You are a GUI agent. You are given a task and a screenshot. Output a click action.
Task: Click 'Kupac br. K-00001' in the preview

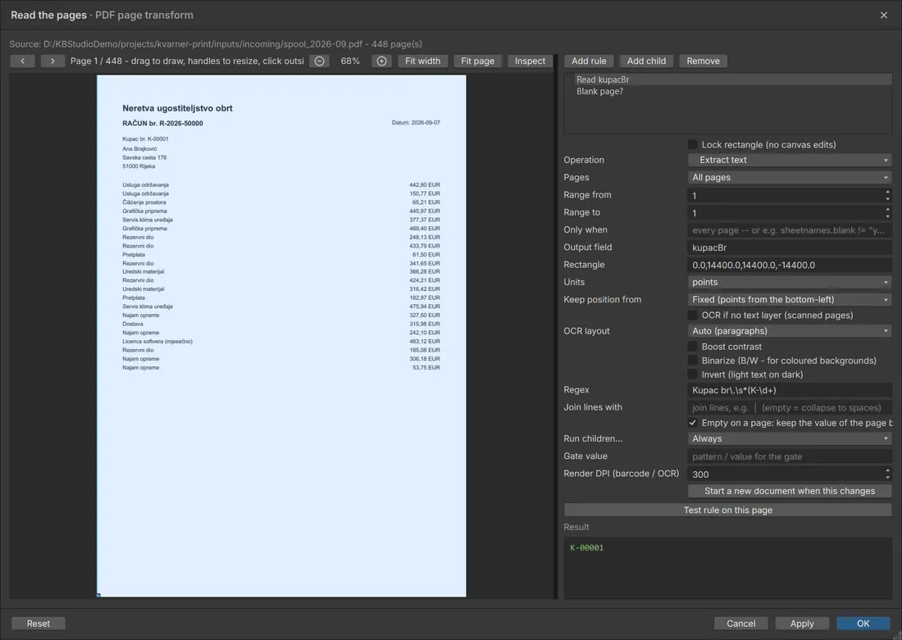click(x=145, y=138)
